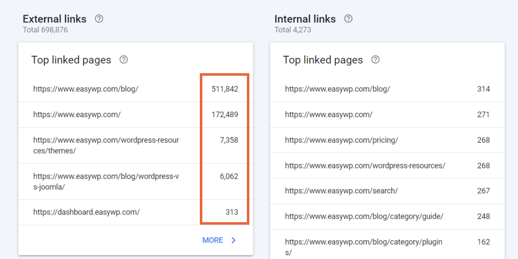
Task: Click the 7,358 external link count
Action: [229, 140]
